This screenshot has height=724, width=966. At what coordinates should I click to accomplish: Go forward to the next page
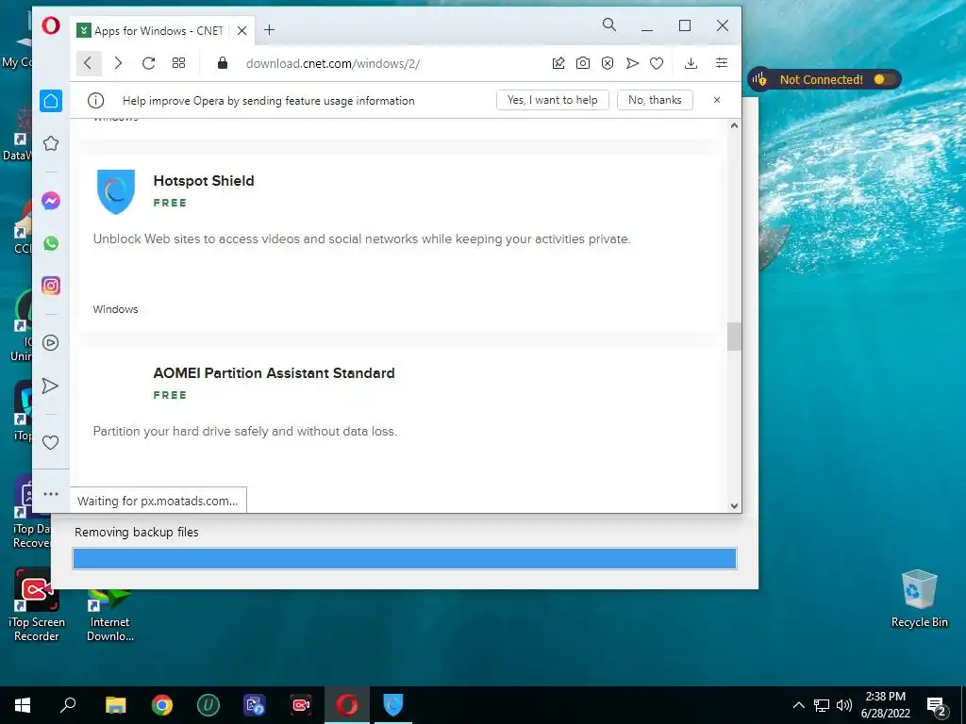[x=118, y=63]
